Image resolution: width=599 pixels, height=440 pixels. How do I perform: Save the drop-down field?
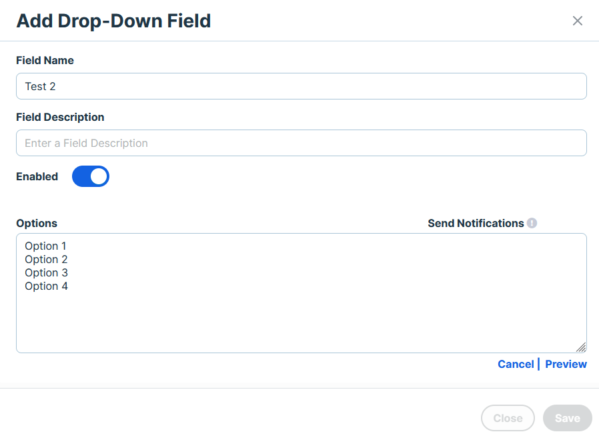pos(567,418)
